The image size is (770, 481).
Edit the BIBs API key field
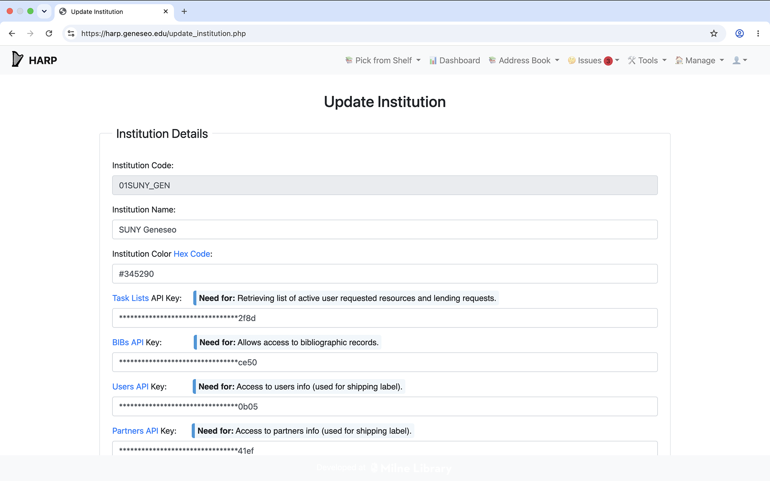[x=385, y=362]
